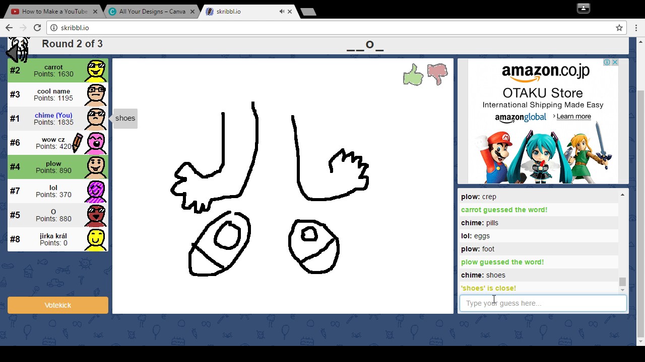Click the AdChoices info icon on the ad
The height and width of the screenshot is (362, 645).
pos(607,62)
